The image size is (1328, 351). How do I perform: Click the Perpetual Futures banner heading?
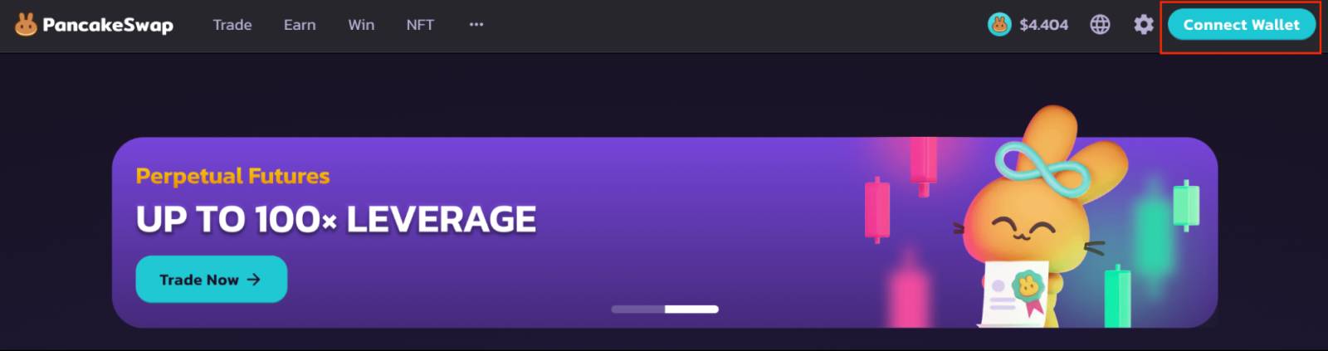pos(232,176)
